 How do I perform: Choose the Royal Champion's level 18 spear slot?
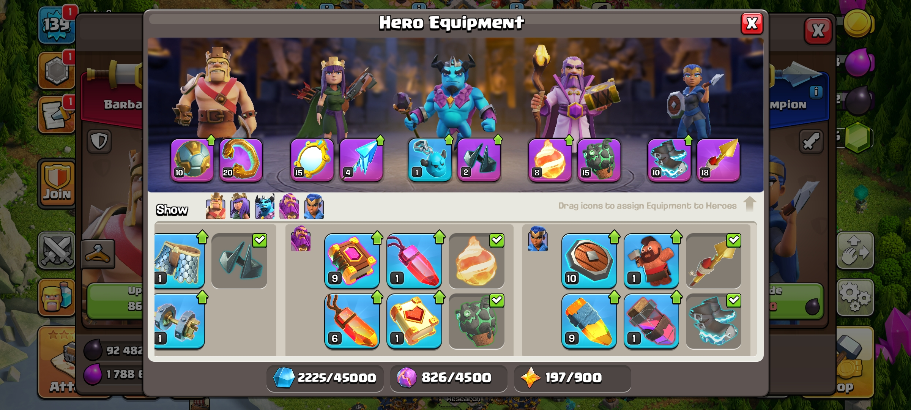click(x=718, y=160)
